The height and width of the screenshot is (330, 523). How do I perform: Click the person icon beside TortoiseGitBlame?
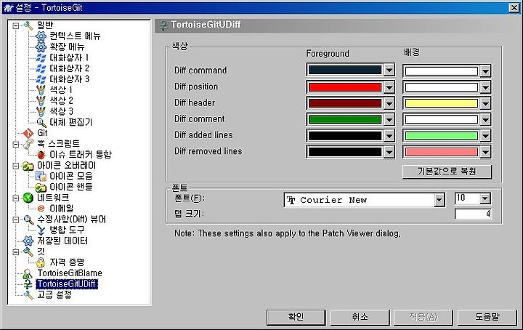[28, 273]
